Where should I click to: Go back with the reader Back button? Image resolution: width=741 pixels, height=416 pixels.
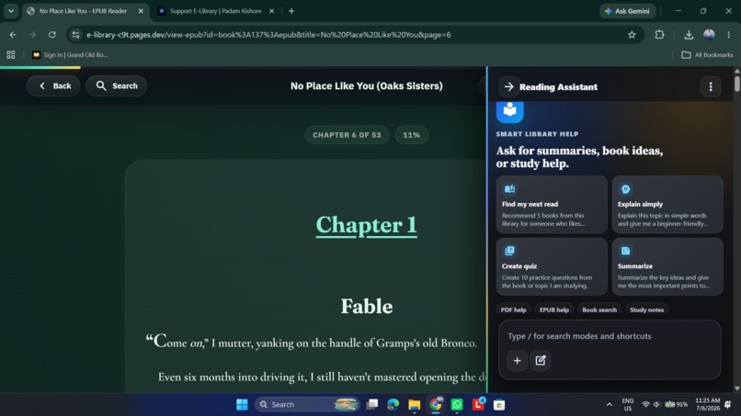tap(53, 86)
